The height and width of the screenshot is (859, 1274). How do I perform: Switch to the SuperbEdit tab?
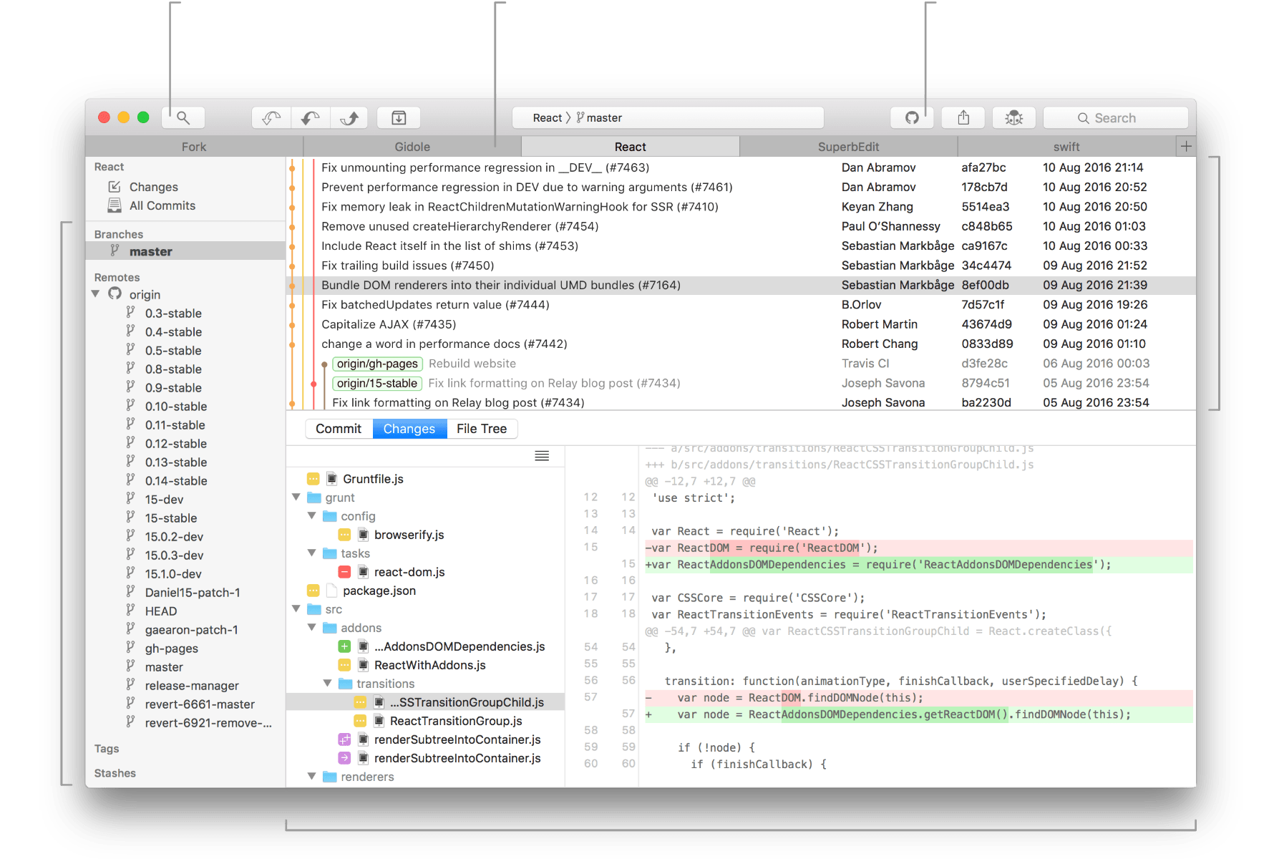849,146
